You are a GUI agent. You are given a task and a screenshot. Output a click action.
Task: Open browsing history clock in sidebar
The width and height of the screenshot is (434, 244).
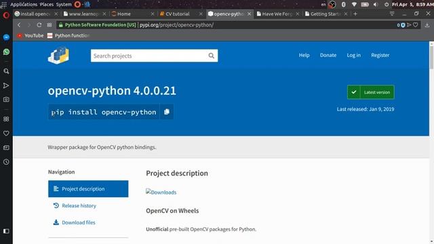point(6,162)
